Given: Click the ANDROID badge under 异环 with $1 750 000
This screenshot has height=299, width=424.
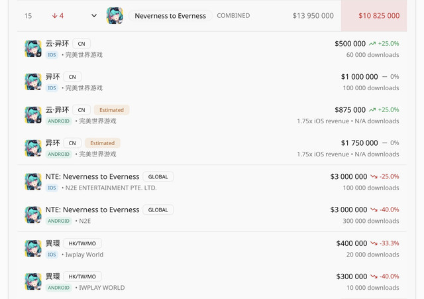Looking at the screenshot, I should tap(59, 154).
